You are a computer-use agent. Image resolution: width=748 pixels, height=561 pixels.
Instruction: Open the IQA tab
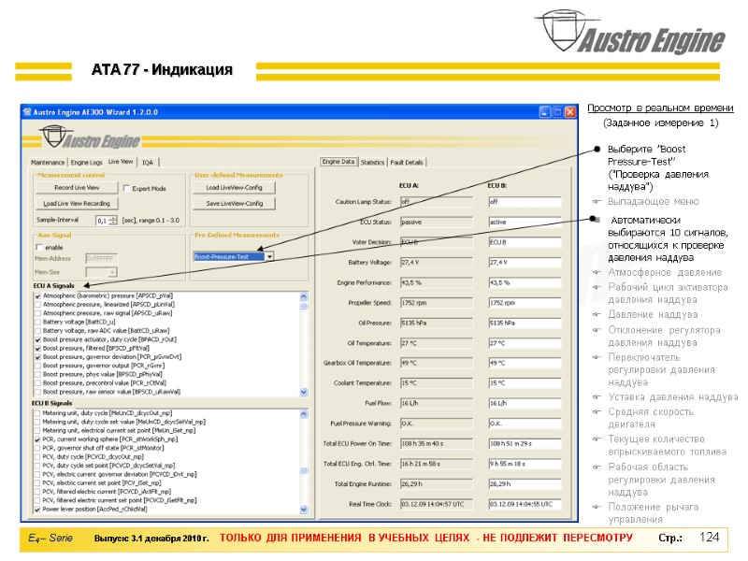click(148, 162)
